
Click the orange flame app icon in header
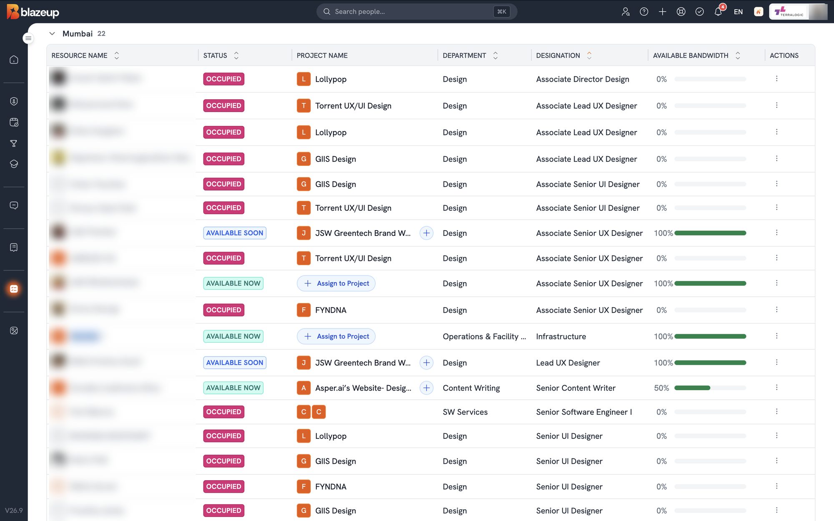pos(759,12)
